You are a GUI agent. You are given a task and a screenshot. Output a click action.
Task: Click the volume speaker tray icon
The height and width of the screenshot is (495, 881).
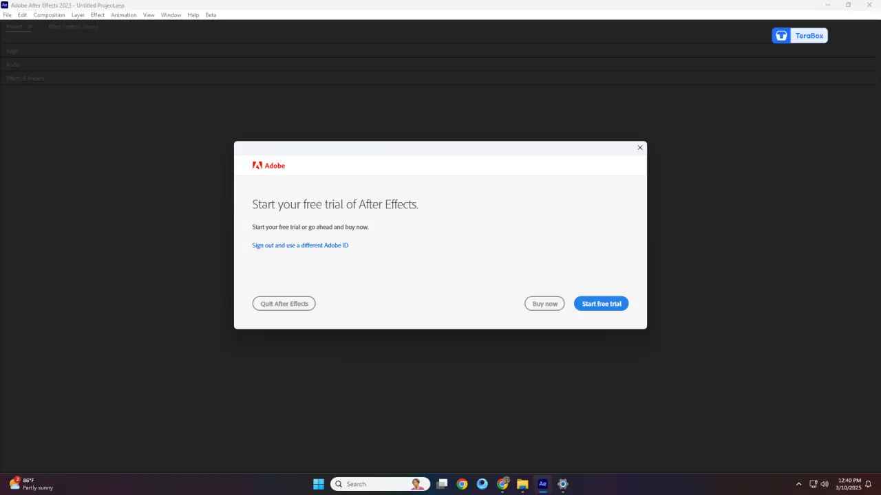(x=825, y=484)
